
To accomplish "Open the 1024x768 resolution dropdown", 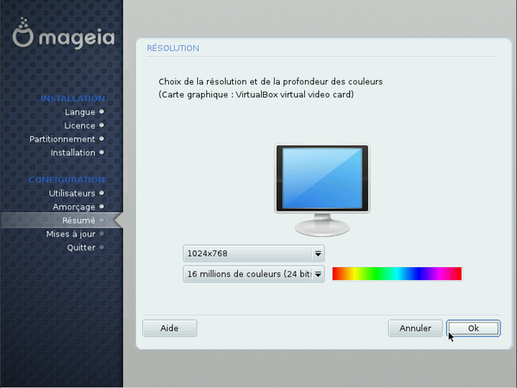I will click(x=253, y=253).
